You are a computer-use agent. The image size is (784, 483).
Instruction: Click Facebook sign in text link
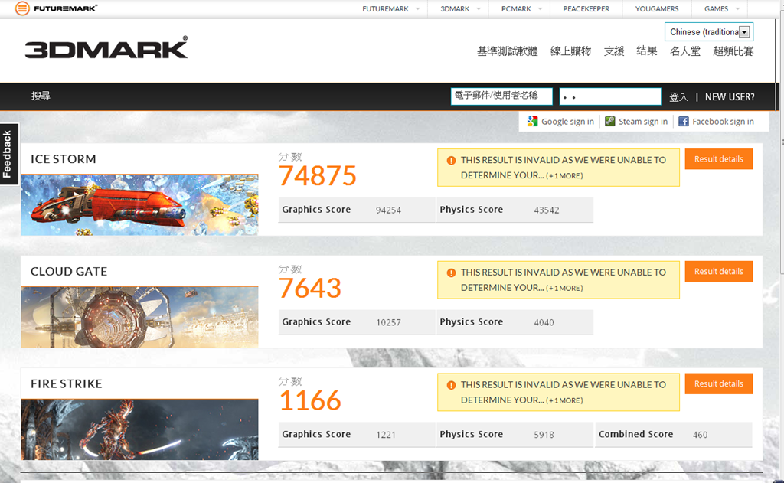coord(723,122)
